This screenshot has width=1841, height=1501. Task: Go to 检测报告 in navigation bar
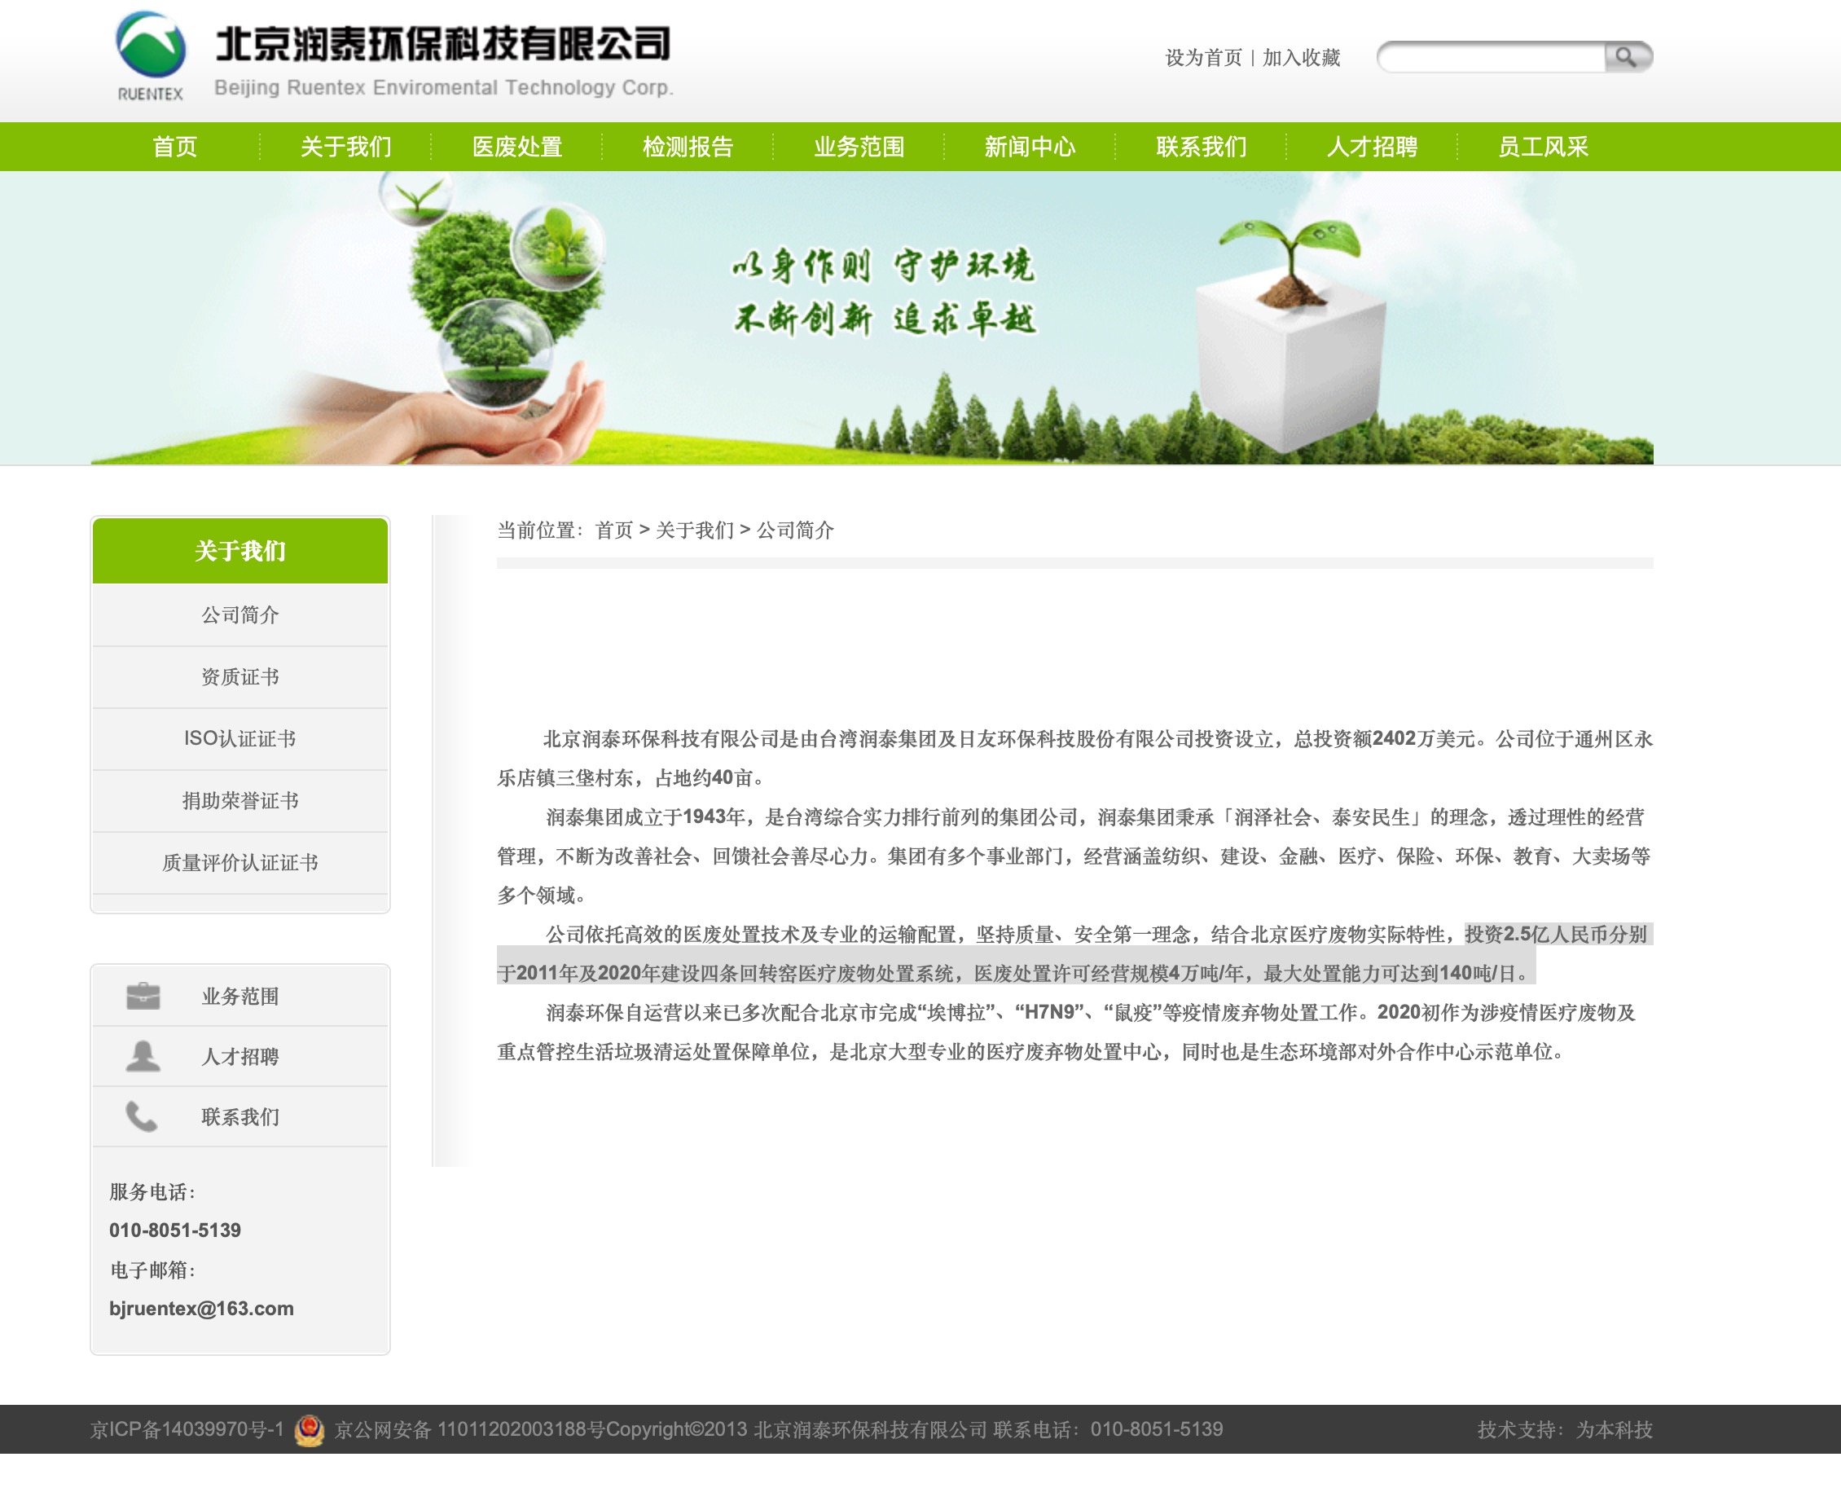pos(688,147)
